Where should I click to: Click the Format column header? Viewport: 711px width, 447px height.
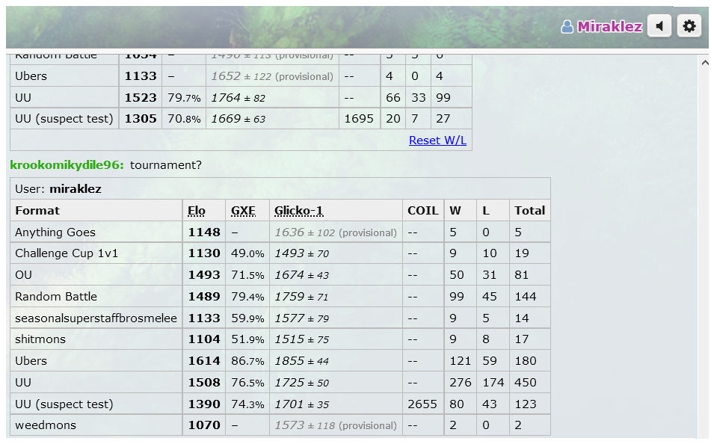(37, 211)
